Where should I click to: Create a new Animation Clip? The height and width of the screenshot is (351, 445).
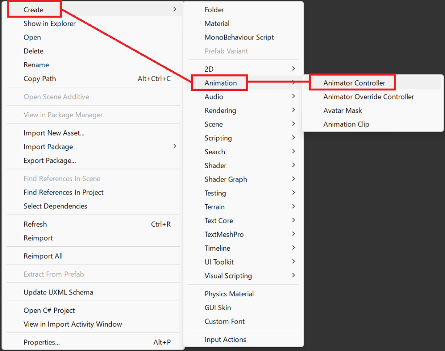[346, 124]
